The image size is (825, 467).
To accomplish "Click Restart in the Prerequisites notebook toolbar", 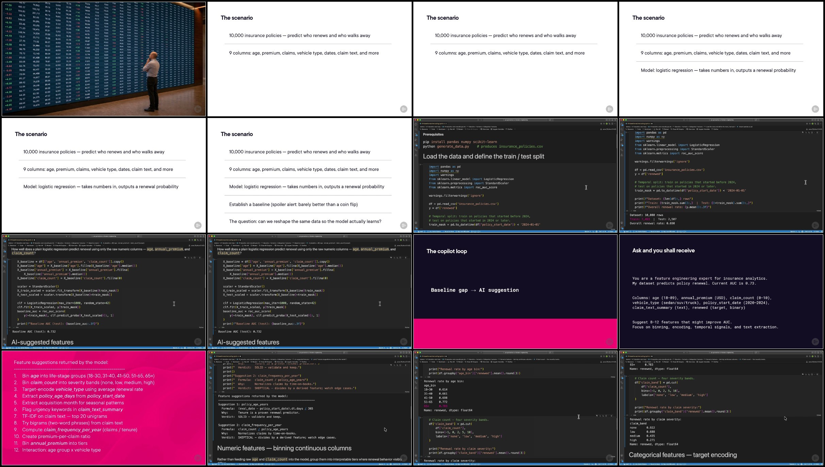I will (460, 129).
